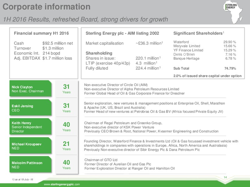The width and height of the screenshot is (250, 187).
Task: Click the '~£36.3 million' market capitalisation value
Action: click(x=149, y=43)
